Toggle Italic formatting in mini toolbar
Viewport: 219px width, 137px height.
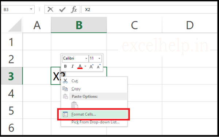72,66
